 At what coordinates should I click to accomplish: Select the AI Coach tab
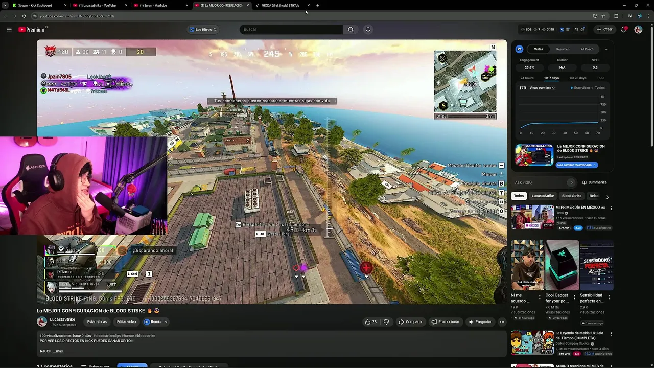coord(587,49)
